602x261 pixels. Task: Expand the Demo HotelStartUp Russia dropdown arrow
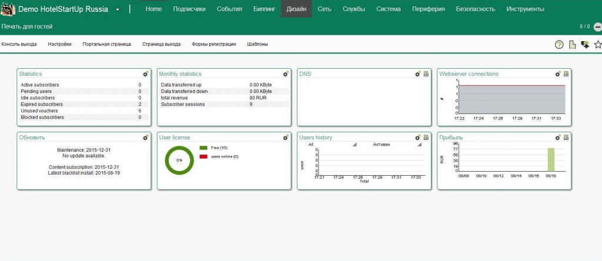click(118, 9)
